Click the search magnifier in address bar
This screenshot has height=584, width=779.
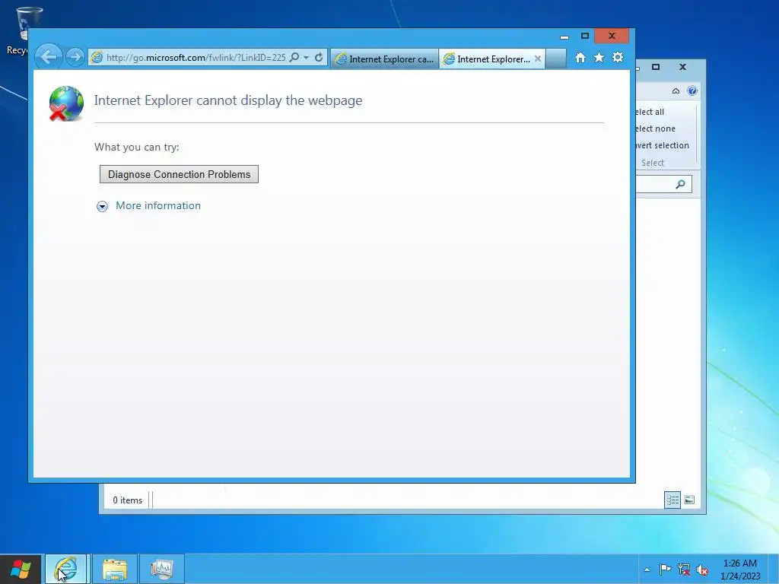click(294, 57)
